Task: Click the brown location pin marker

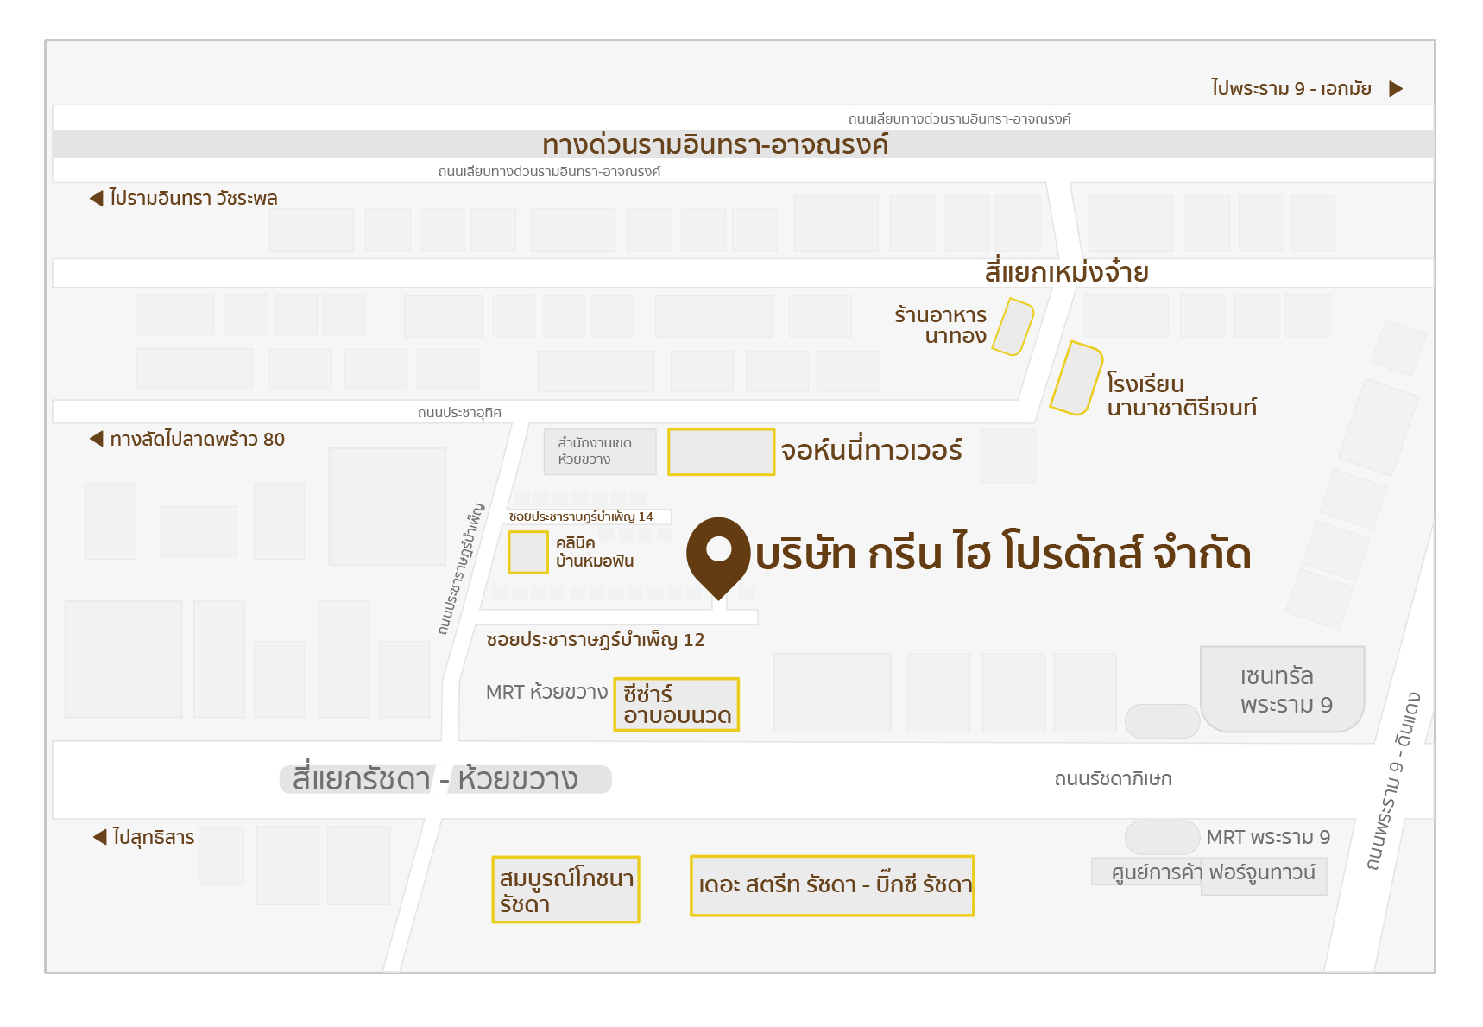Action: coord(718,557)
